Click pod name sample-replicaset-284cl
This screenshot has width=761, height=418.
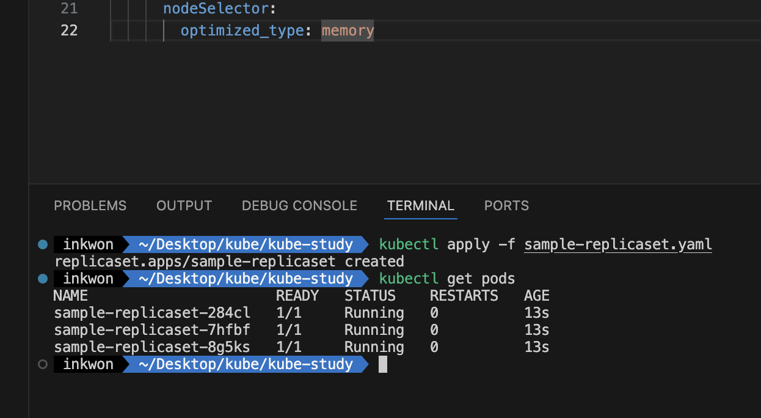point(152,313)
